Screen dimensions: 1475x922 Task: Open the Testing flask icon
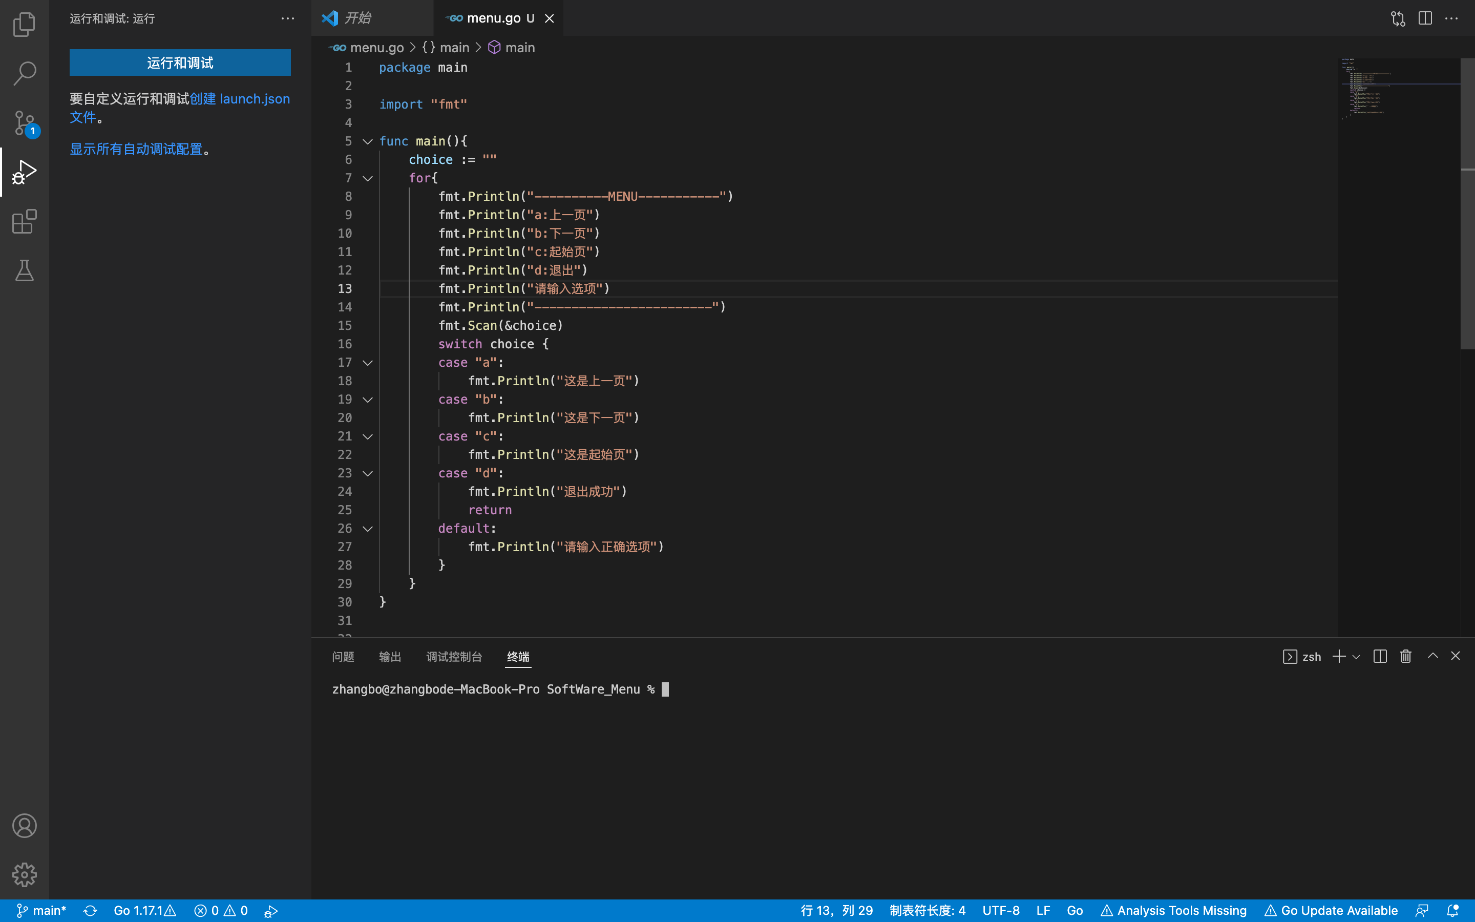[25, 271]
